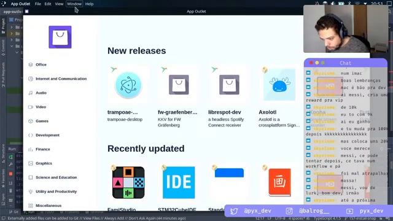
Task: Open the blue rectangle Standard app icon
Action: [x=229, y=173]
